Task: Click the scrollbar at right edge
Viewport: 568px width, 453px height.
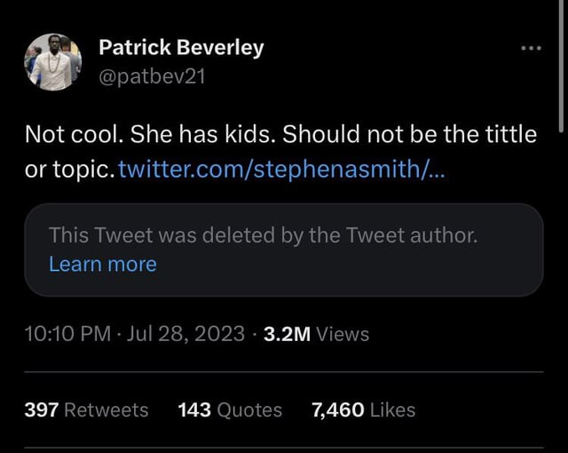Action: pos(562,71)
